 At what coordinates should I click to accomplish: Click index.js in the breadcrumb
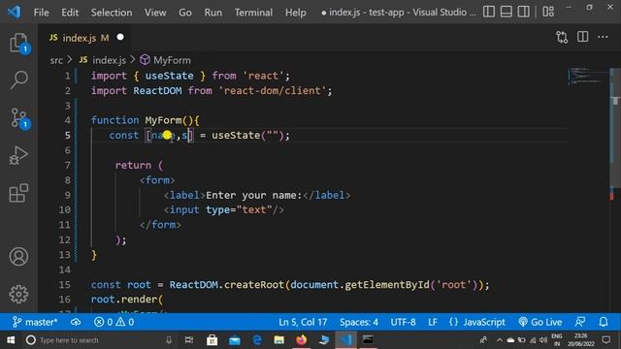109,60
